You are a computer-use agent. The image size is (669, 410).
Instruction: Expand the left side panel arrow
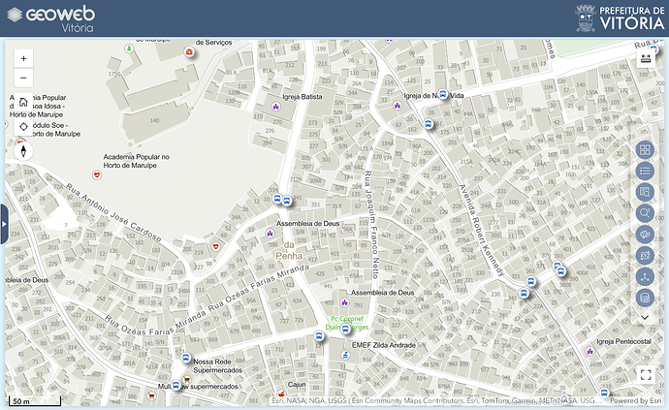coord(4,223)
